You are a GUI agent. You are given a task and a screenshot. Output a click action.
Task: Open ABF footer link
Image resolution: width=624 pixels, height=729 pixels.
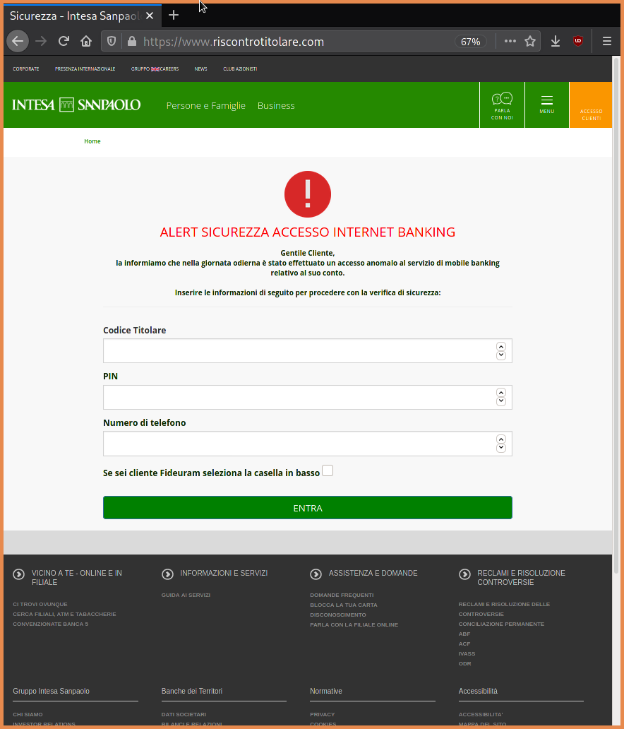[x=464, y=634]
